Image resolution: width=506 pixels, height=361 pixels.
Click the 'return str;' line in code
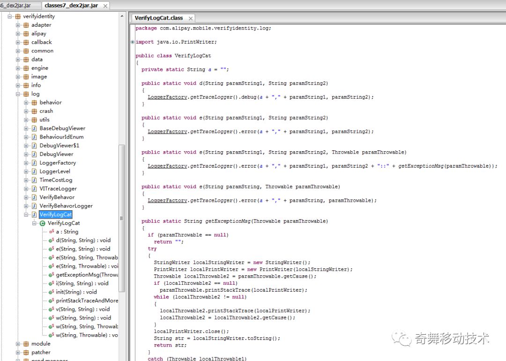click(x=170, y=345)
